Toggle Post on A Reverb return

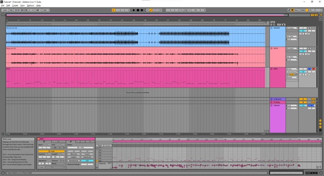tap(313, 99)
